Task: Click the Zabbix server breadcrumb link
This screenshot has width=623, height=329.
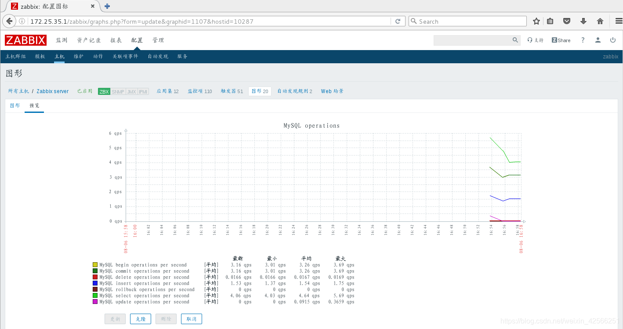Action: click(53, 91)
